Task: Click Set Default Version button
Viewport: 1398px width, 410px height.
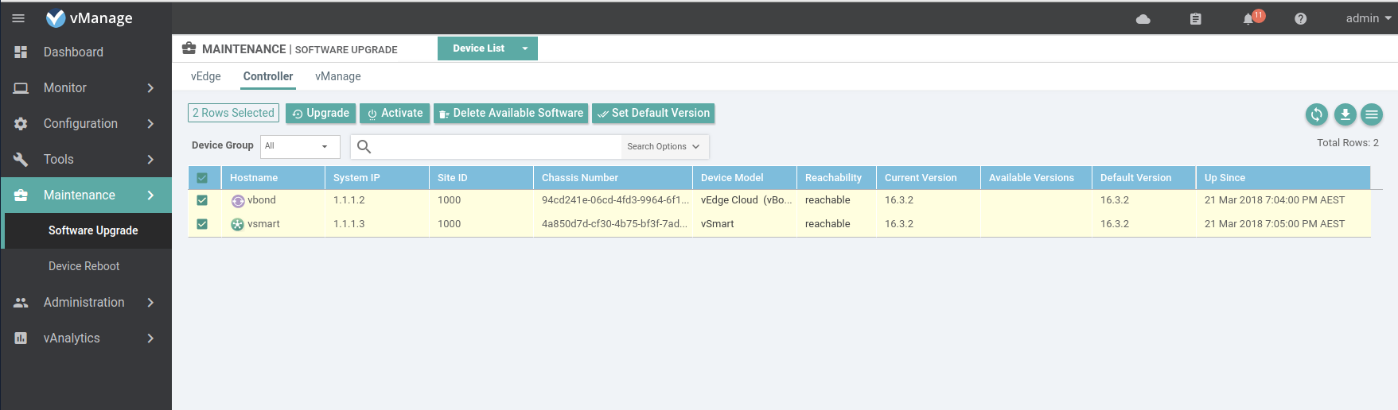Action: click(x=652, y=114)
